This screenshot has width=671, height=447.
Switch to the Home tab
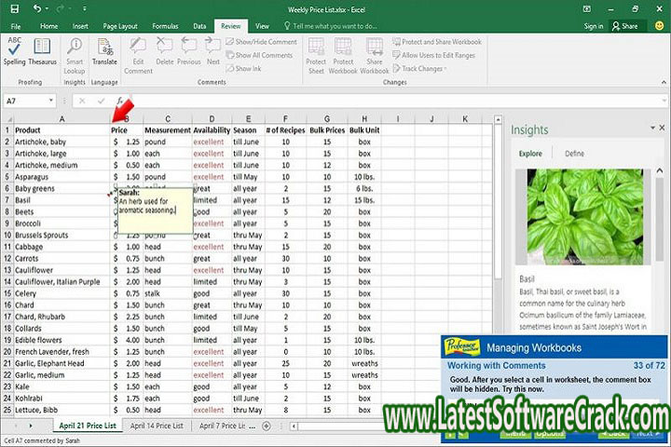click(48, 26)
